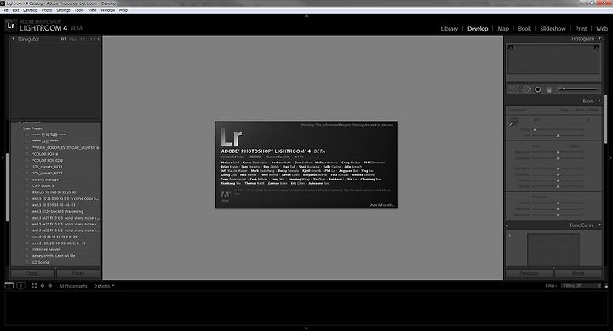The width and height of the screenshot is (613, 331).
Task: Hide the bottom filmstrip panel
Action: 306,328
